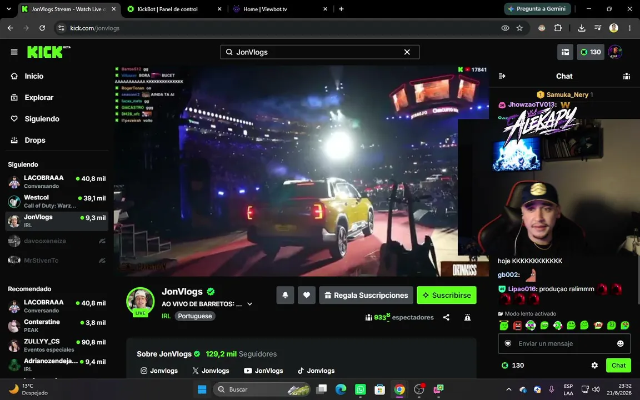The height and width of the screenshot is (400, 640).
Task: Click the taskbar Buscar search box
Action: (261, 389)
